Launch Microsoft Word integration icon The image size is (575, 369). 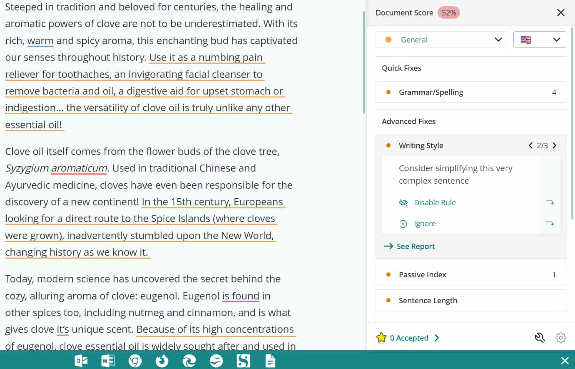click(108, 361)
